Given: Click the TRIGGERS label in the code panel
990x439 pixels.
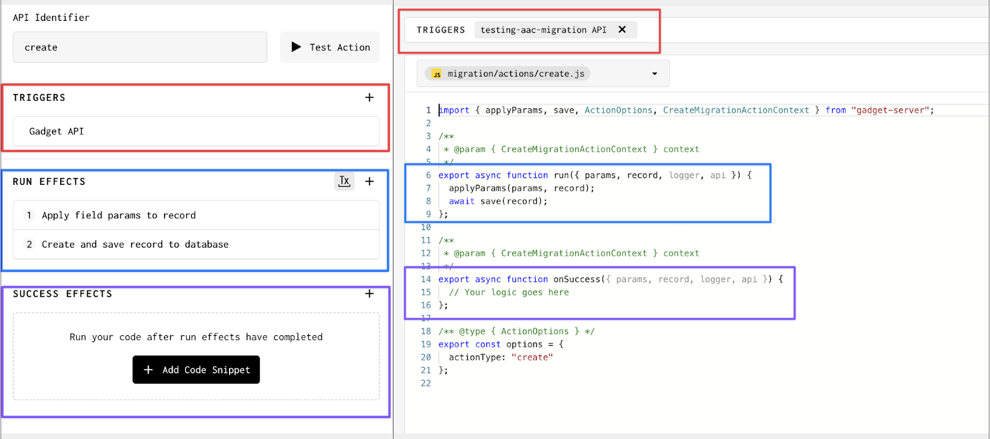Looking at the screenshot, I should coord(441,30).
